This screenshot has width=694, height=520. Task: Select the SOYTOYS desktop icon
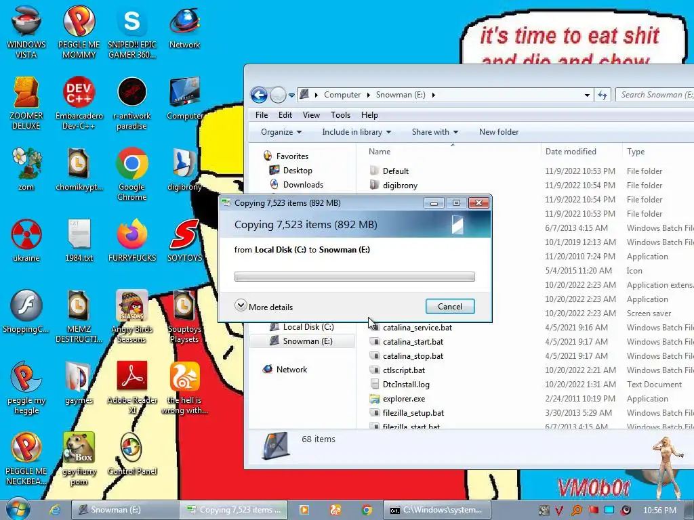[184, 240]
